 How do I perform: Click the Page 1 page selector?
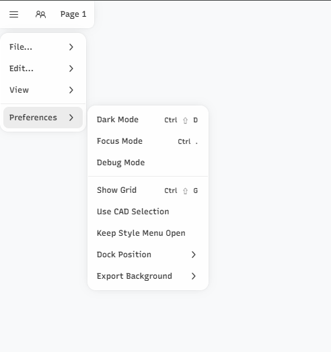tap(73, 14)
